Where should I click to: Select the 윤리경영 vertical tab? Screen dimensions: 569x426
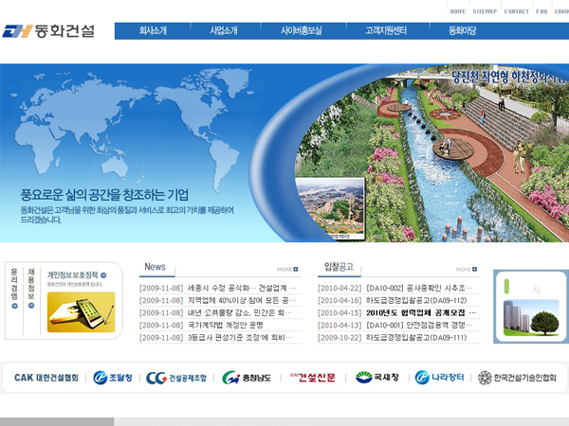pyautogui.click(x=14, y=298)
